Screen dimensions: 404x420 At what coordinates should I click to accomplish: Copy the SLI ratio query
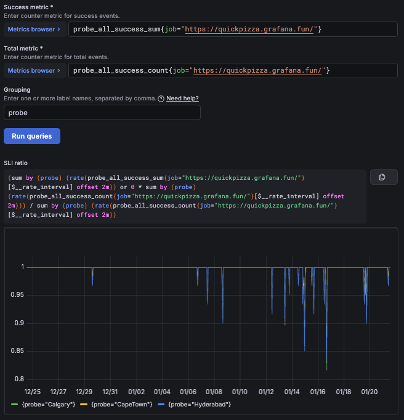tap(382, 177)
